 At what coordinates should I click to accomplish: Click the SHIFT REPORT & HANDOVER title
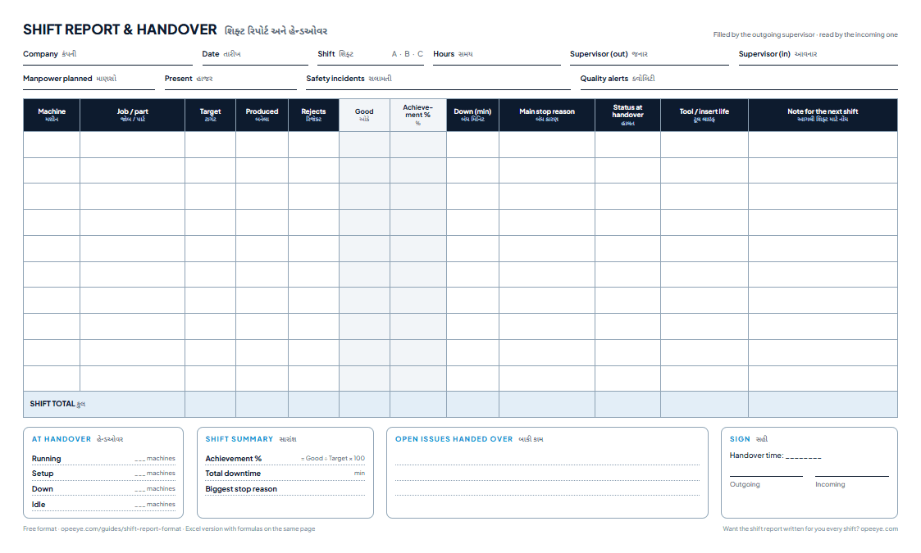pyautogui.click(x=120, y=29)
